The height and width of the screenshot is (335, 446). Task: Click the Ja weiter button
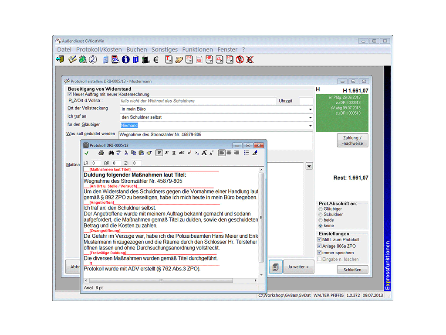298,267
